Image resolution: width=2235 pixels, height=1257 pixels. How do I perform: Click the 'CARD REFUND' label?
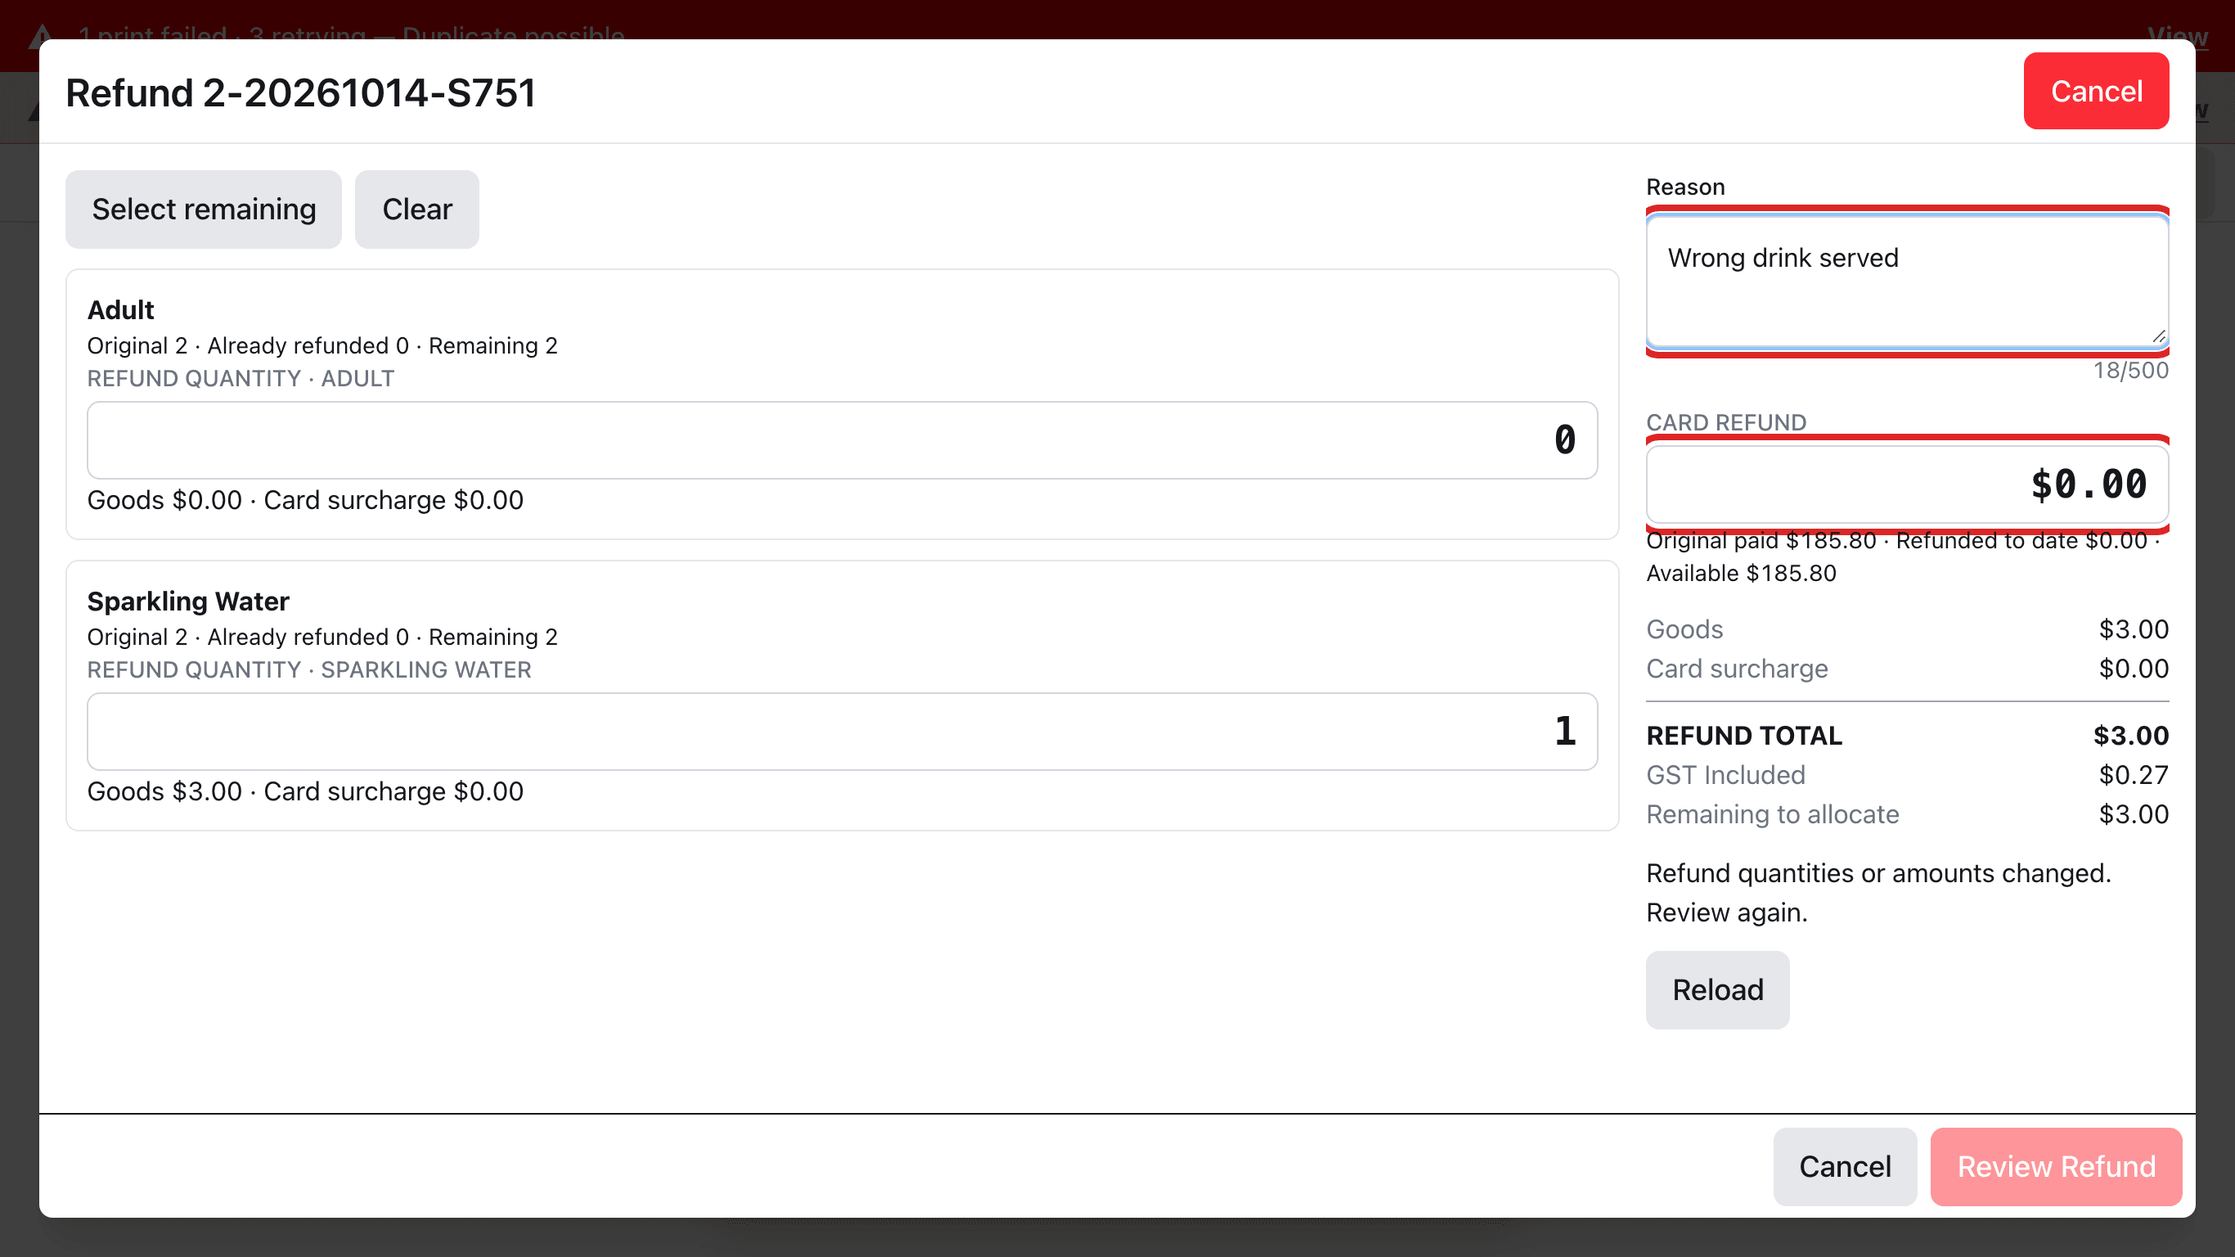pos(1725,423)
